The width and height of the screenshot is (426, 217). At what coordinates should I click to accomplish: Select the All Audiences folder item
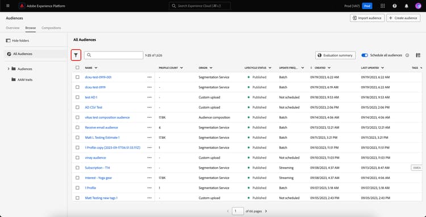pyautogui.click(x=36, y=54)
